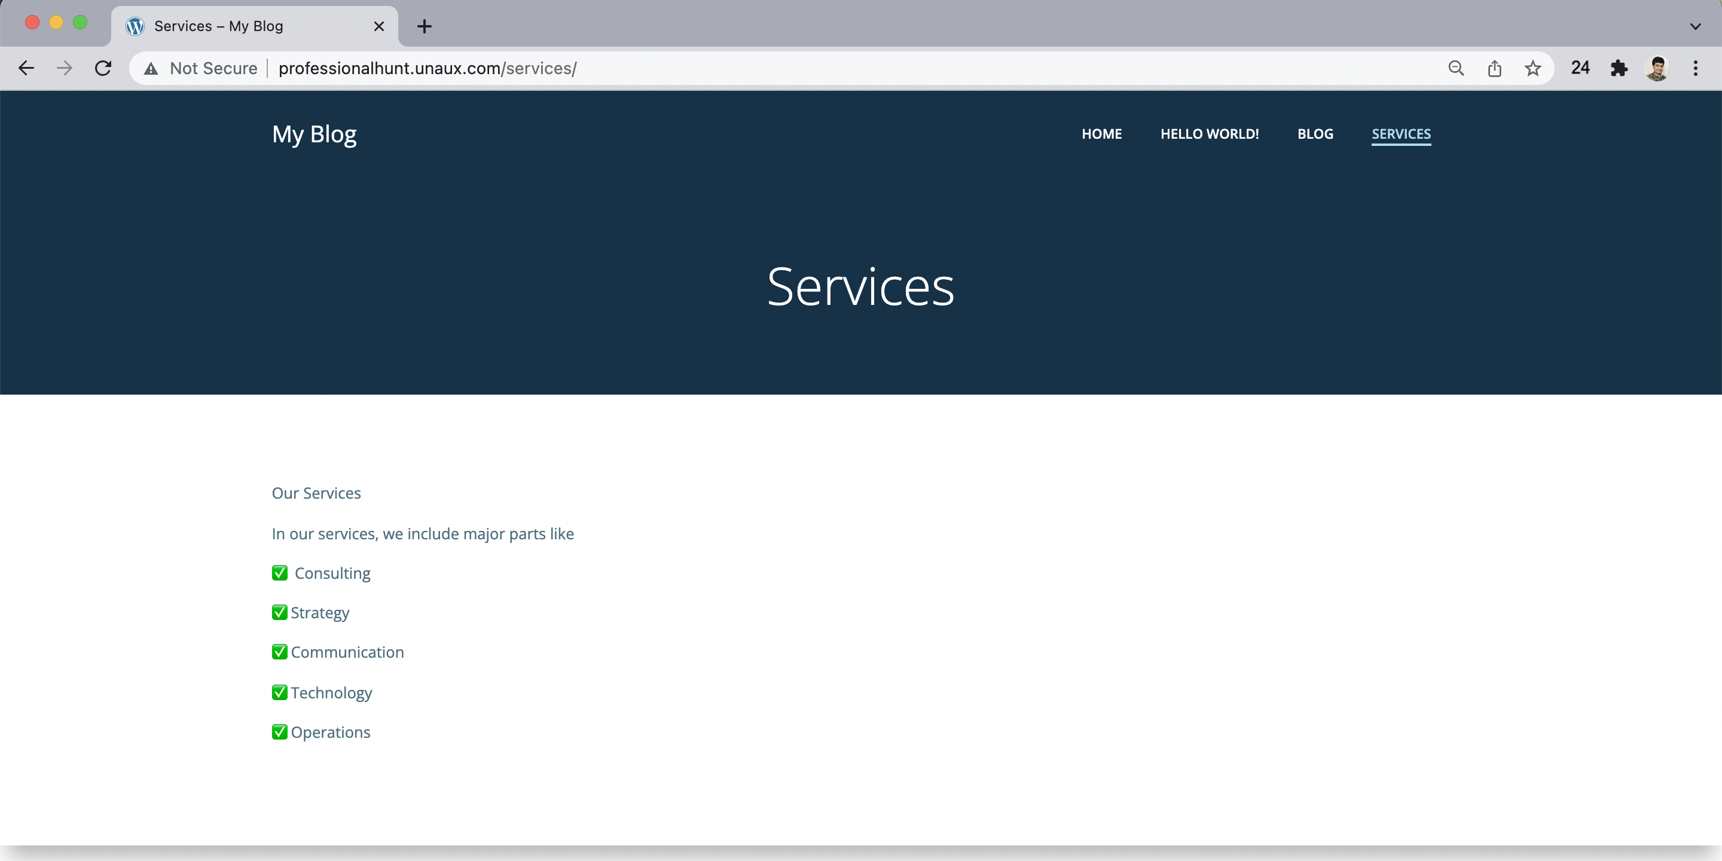Viewport: 1722px width, 861px height.
Task: Click the My Blog site title
Action: pos(314,135)
